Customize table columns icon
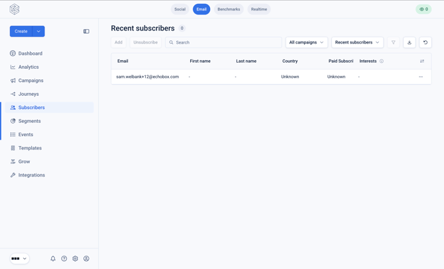Viewport: 444px width, 269px height. point(422,61)
